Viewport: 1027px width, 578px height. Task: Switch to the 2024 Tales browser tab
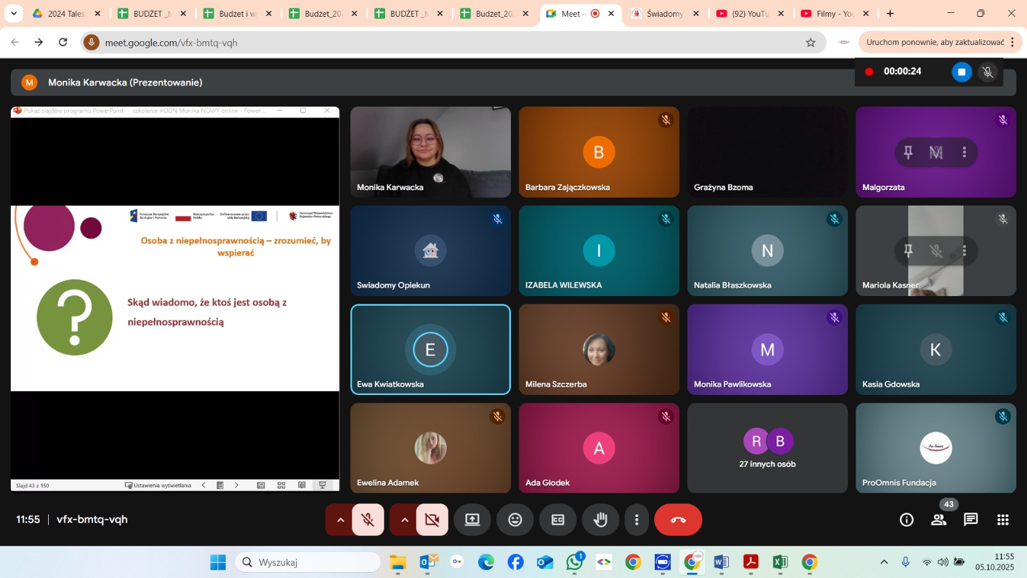click(x=65, y=13)
